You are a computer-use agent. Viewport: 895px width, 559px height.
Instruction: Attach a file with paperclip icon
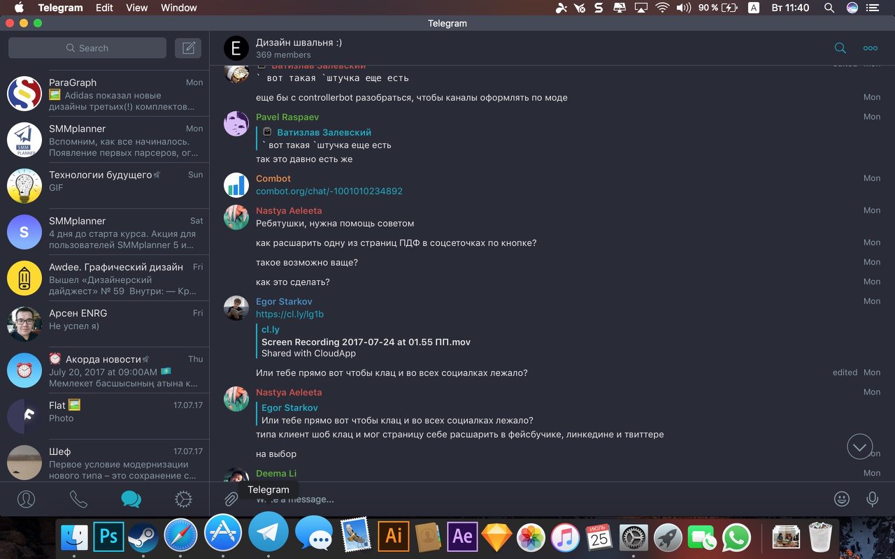coord(231,499)
